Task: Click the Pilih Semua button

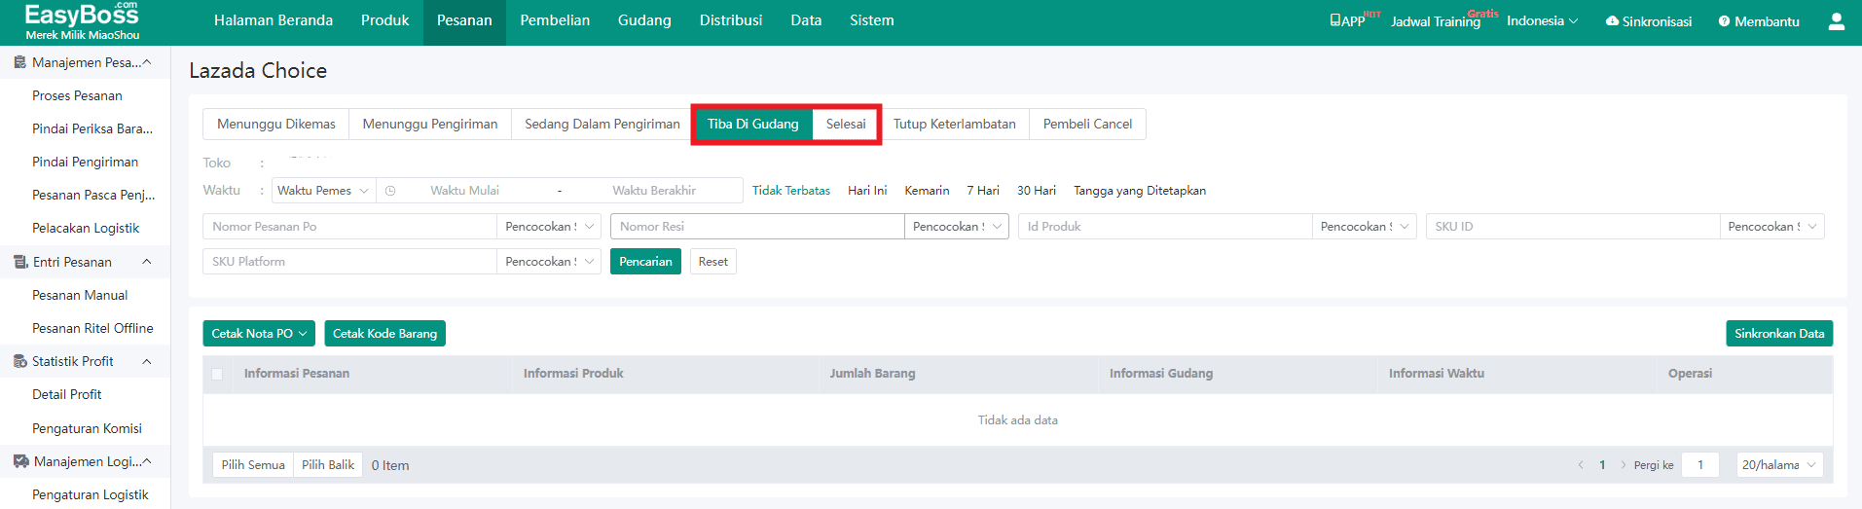Action: pos(253,465)
